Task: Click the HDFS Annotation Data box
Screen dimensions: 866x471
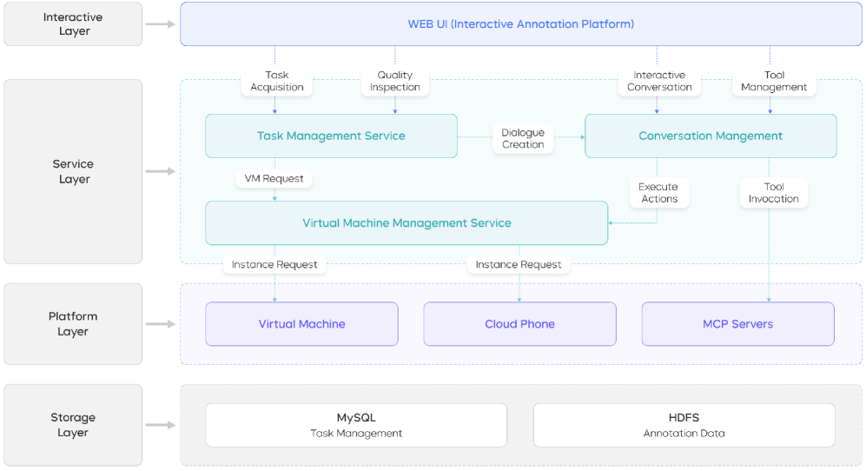Action: [x=684, y=425]
